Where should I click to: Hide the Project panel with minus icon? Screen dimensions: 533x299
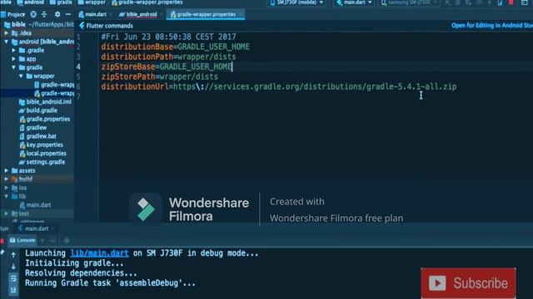[68, 14]
